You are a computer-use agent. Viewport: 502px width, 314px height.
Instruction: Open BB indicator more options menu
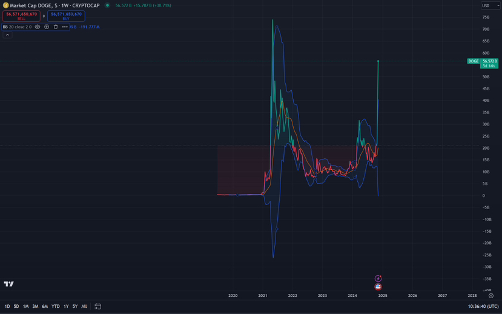pos(65,27)
